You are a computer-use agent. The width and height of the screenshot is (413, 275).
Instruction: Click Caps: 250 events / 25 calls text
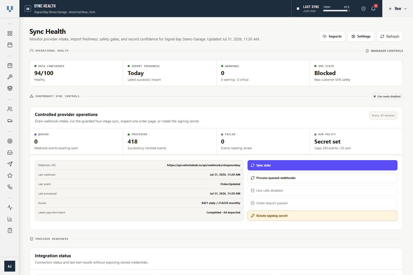[332, 148]
